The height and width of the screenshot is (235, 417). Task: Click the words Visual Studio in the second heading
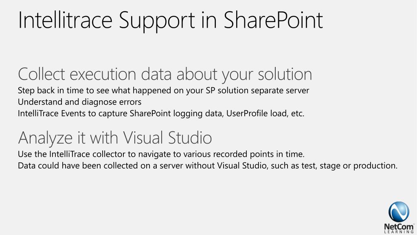167,138
